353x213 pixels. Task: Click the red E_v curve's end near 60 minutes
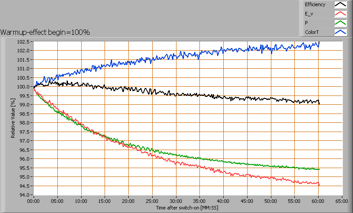click(x=319, y=184)
